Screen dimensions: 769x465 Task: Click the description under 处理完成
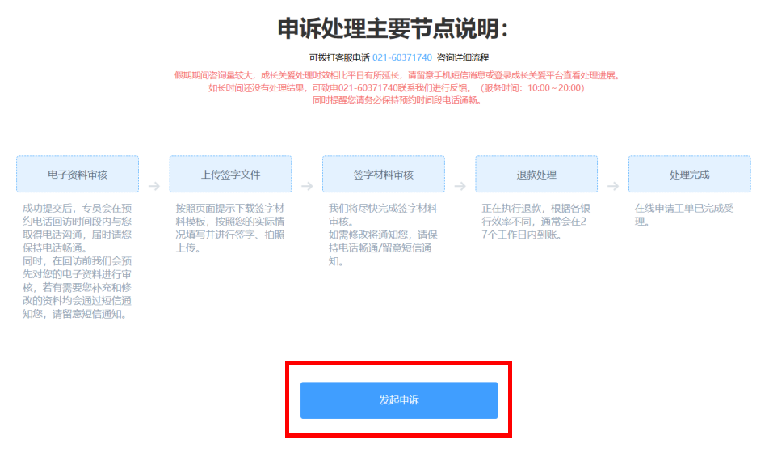point(684,215)
